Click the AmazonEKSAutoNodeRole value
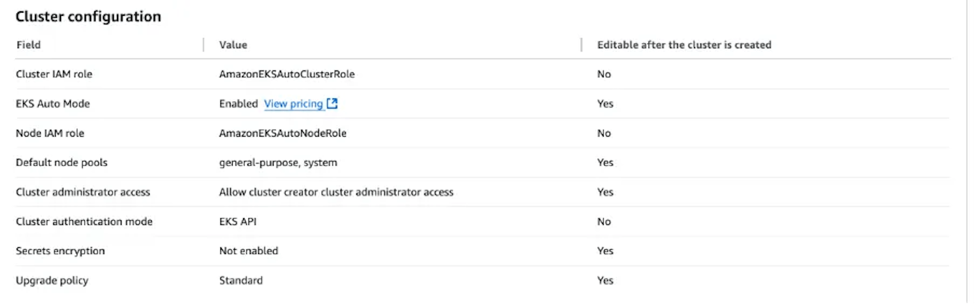975x304 pixels. (283, 133)
